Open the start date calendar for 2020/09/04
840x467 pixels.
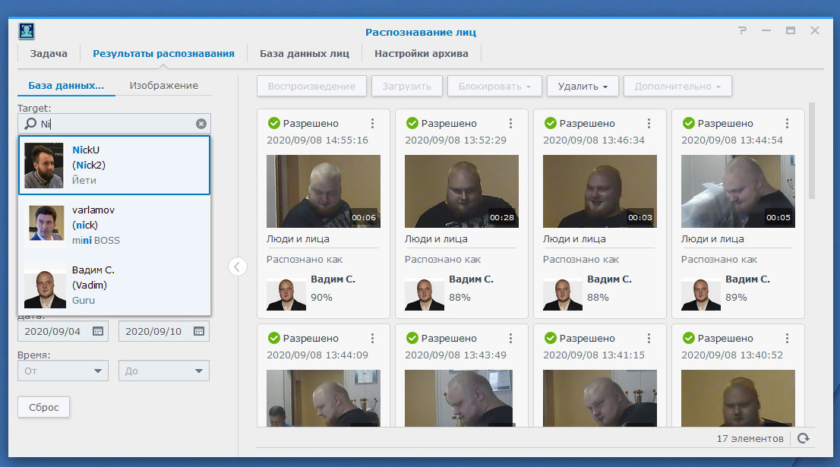coord(97,331)
